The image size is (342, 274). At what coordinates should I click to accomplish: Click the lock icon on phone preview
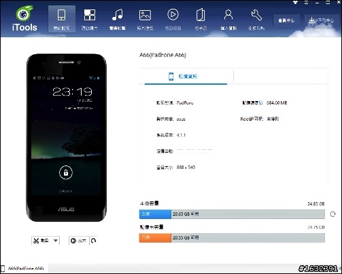[x=66, y=173]
